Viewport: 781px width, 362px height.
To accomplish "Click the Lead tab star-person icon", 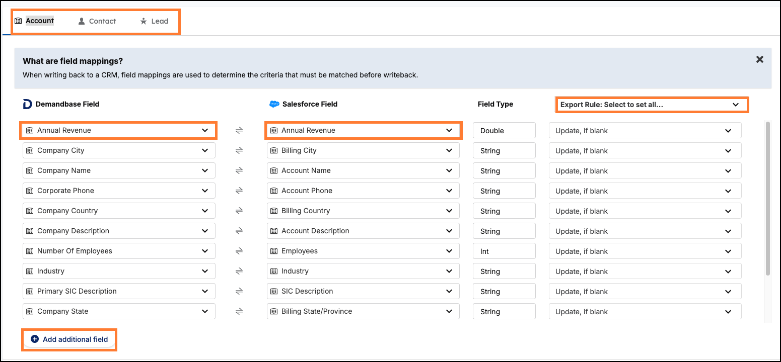I will click(x=144, y=21).
